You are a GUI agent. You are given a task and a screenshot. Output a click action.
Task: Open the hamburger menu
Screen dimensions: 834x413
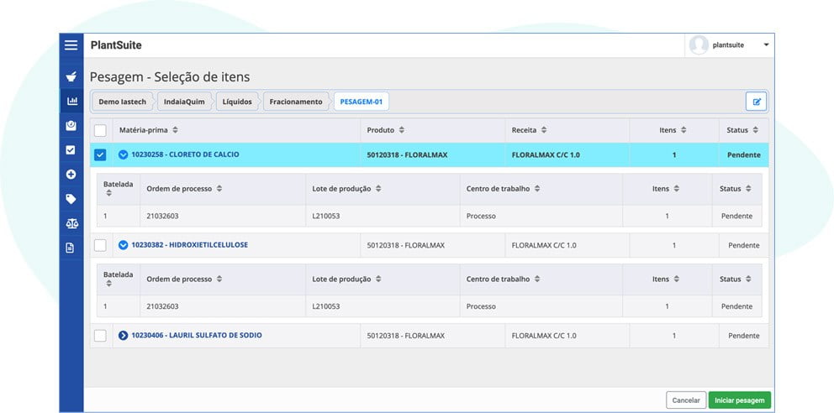coord(71,45)
